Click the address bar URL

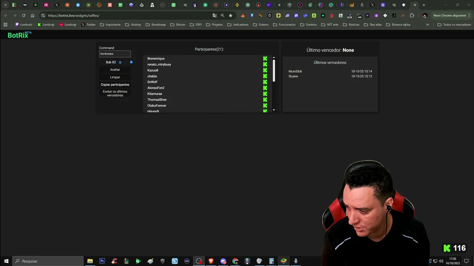coord(74,16)
